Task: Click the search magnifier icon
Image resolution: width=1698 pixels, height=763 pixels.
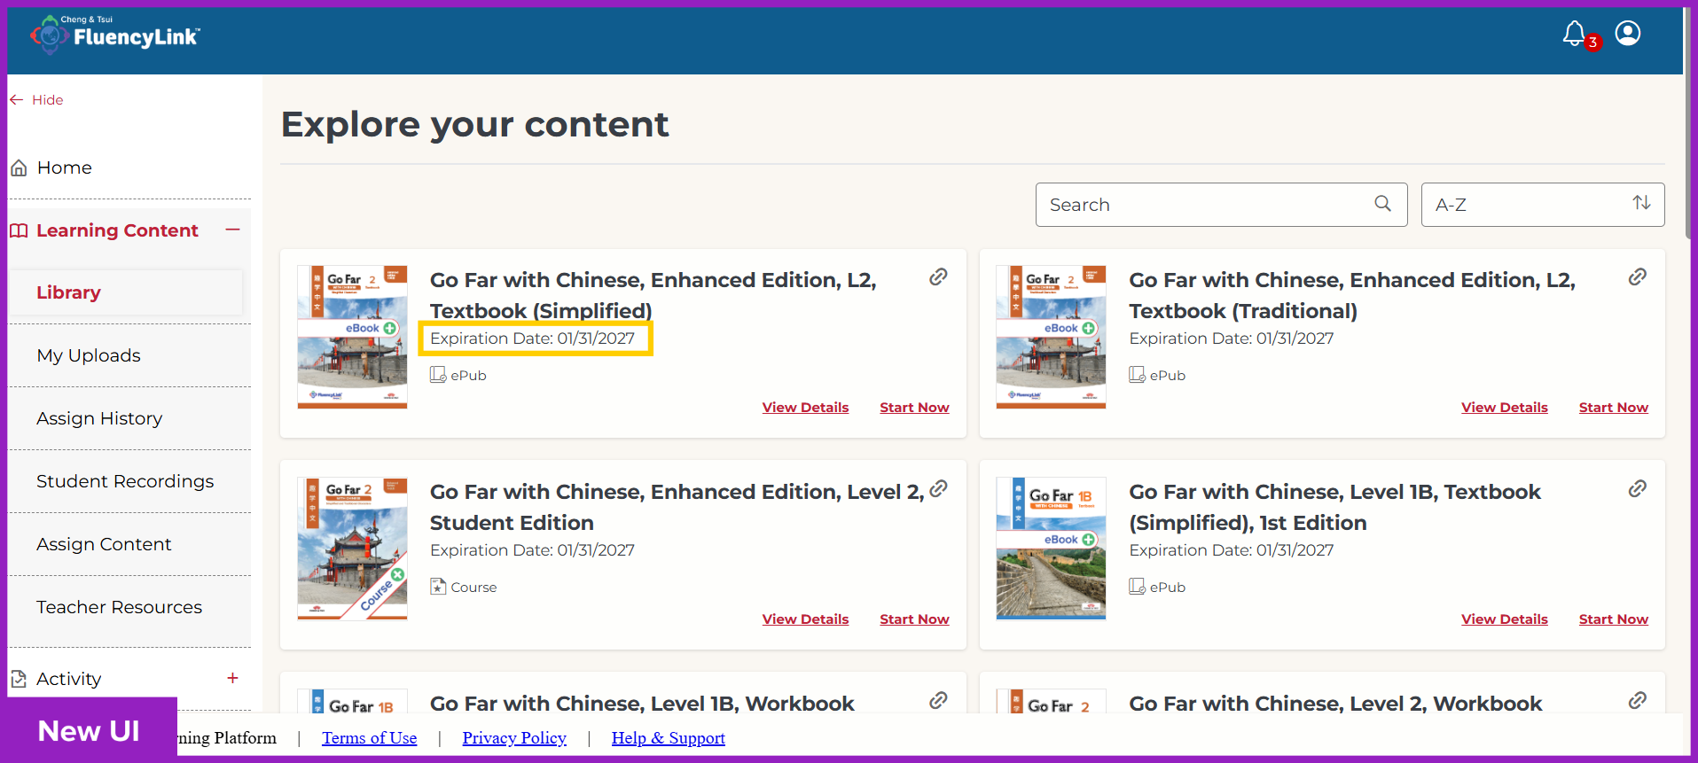Action: (x=1382, y=204)
